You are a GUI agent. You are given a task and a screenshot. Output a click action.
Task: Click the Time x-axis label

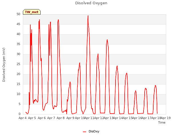pyautogui.click(x=162, y=122)
